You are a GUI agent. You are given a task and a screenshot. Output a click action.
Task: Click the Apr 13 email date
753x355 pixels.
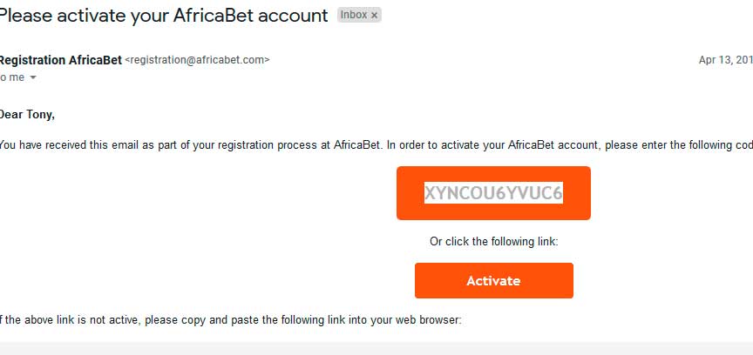point(726,60)
